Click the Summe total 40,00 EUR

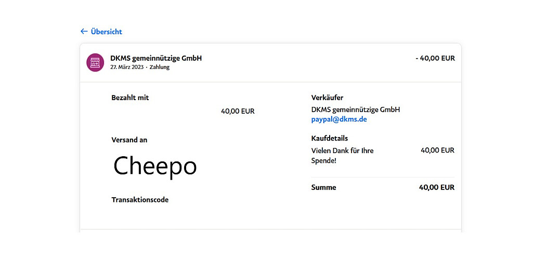(x=436, y=187)
